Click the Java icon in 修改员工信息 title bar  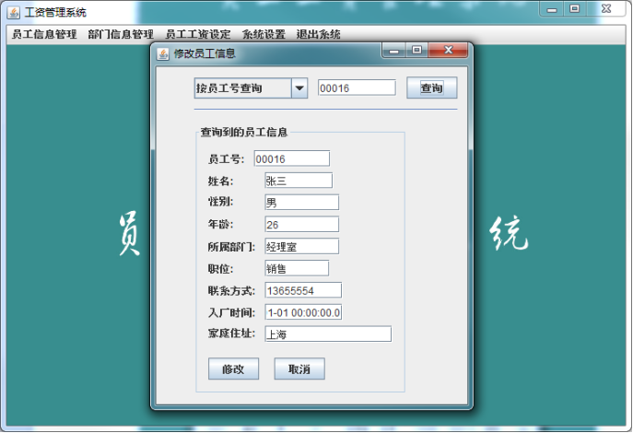163,53
